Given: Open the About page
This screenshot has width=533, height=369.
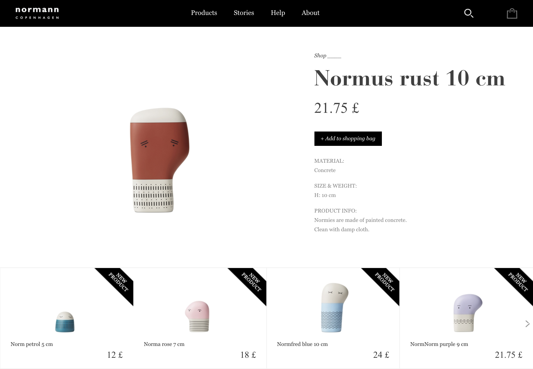Looking at the screenshot, I should pyautogui.click(x=310, y=13).
